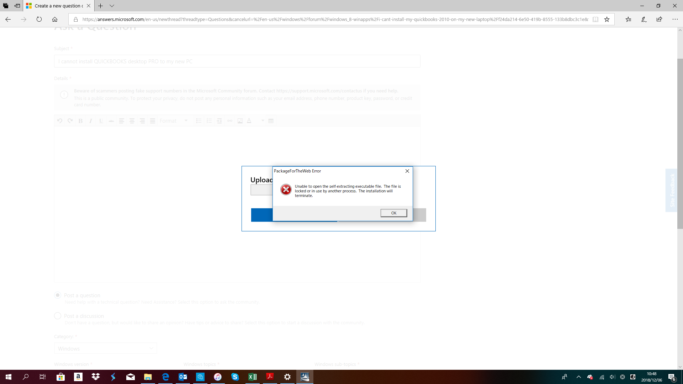The image size is (683, 384).
Task: Show hidden system tray icons chevron
Action: (x=579, y=377)
